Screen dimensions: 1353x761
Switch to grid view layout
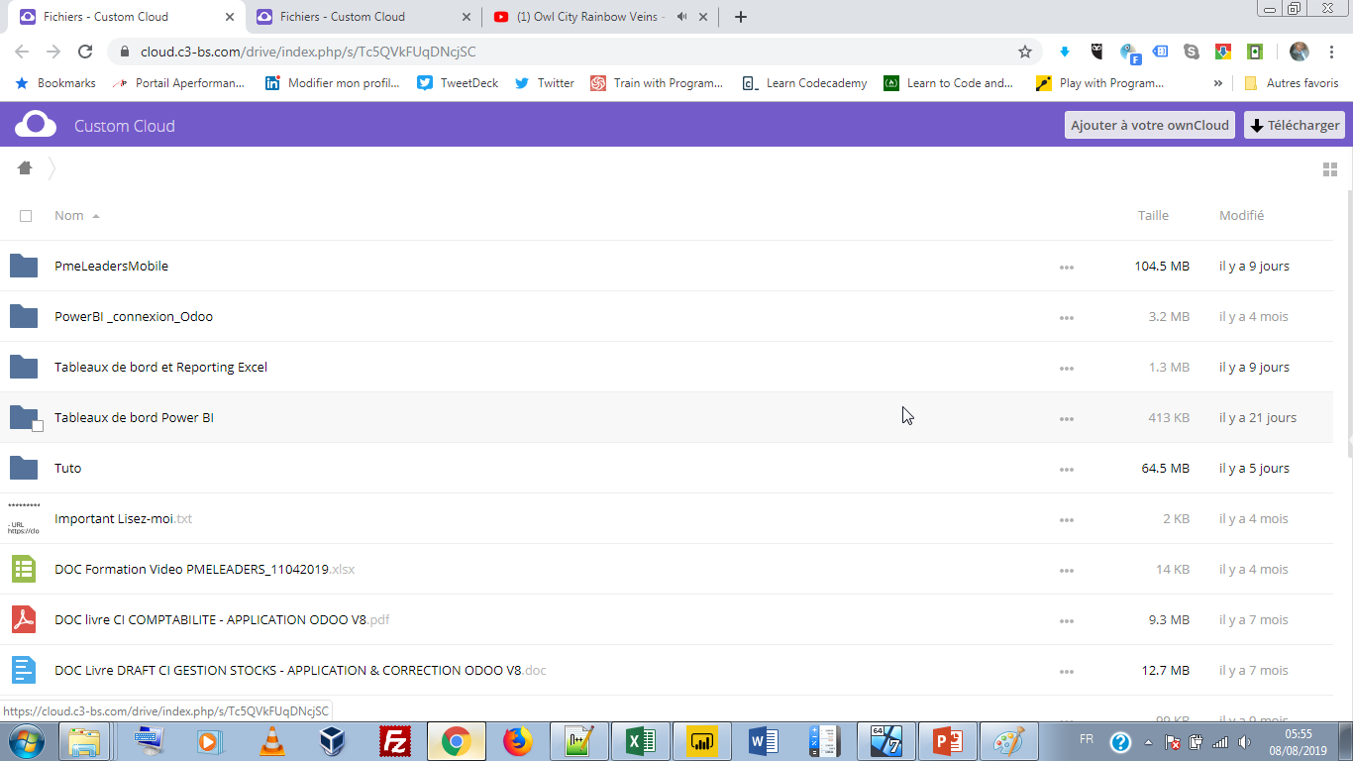click(x=1330, y=169)
